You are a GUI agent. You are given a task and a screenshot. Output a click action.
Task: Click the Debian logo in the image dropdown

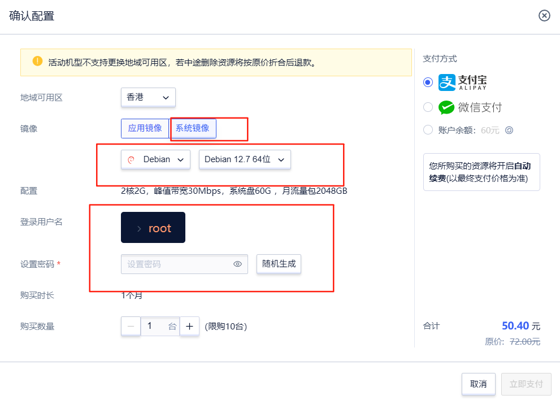pyautogui.click(x=131, y=159)
